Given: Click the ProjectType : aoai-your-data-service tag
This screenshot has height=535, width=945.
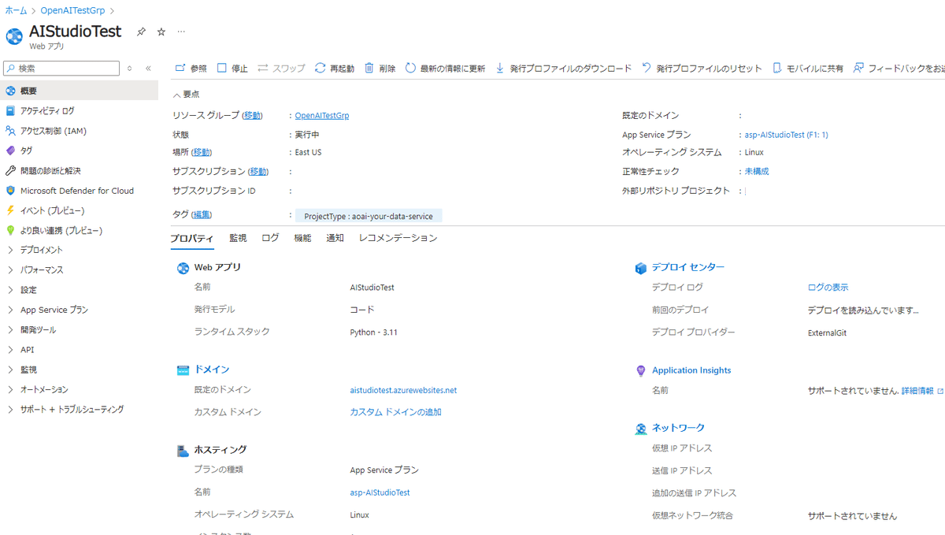Looking at the screenshot, I should (369, 216).
